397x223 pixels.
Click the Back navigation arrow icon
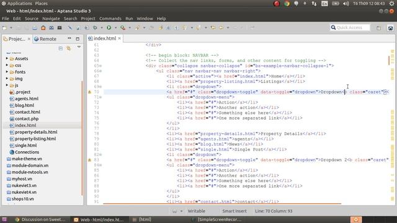[221, 27]
